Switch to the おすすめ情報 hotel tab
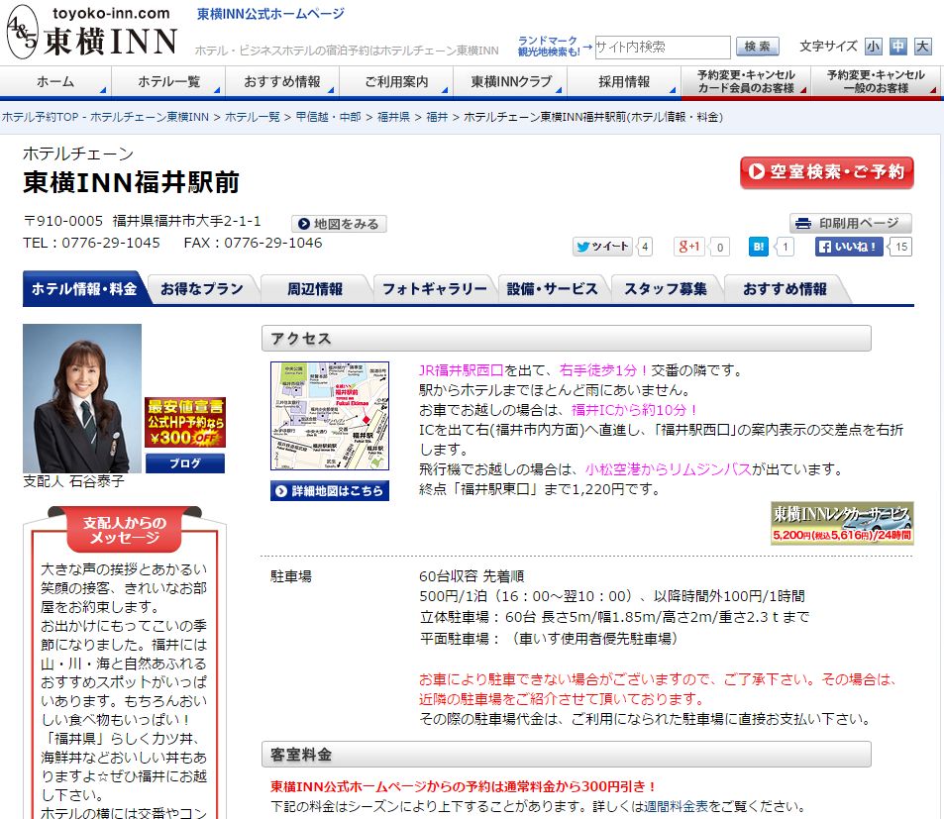The height and width of the screenshot is (819, 944). (x=785, y=289)
